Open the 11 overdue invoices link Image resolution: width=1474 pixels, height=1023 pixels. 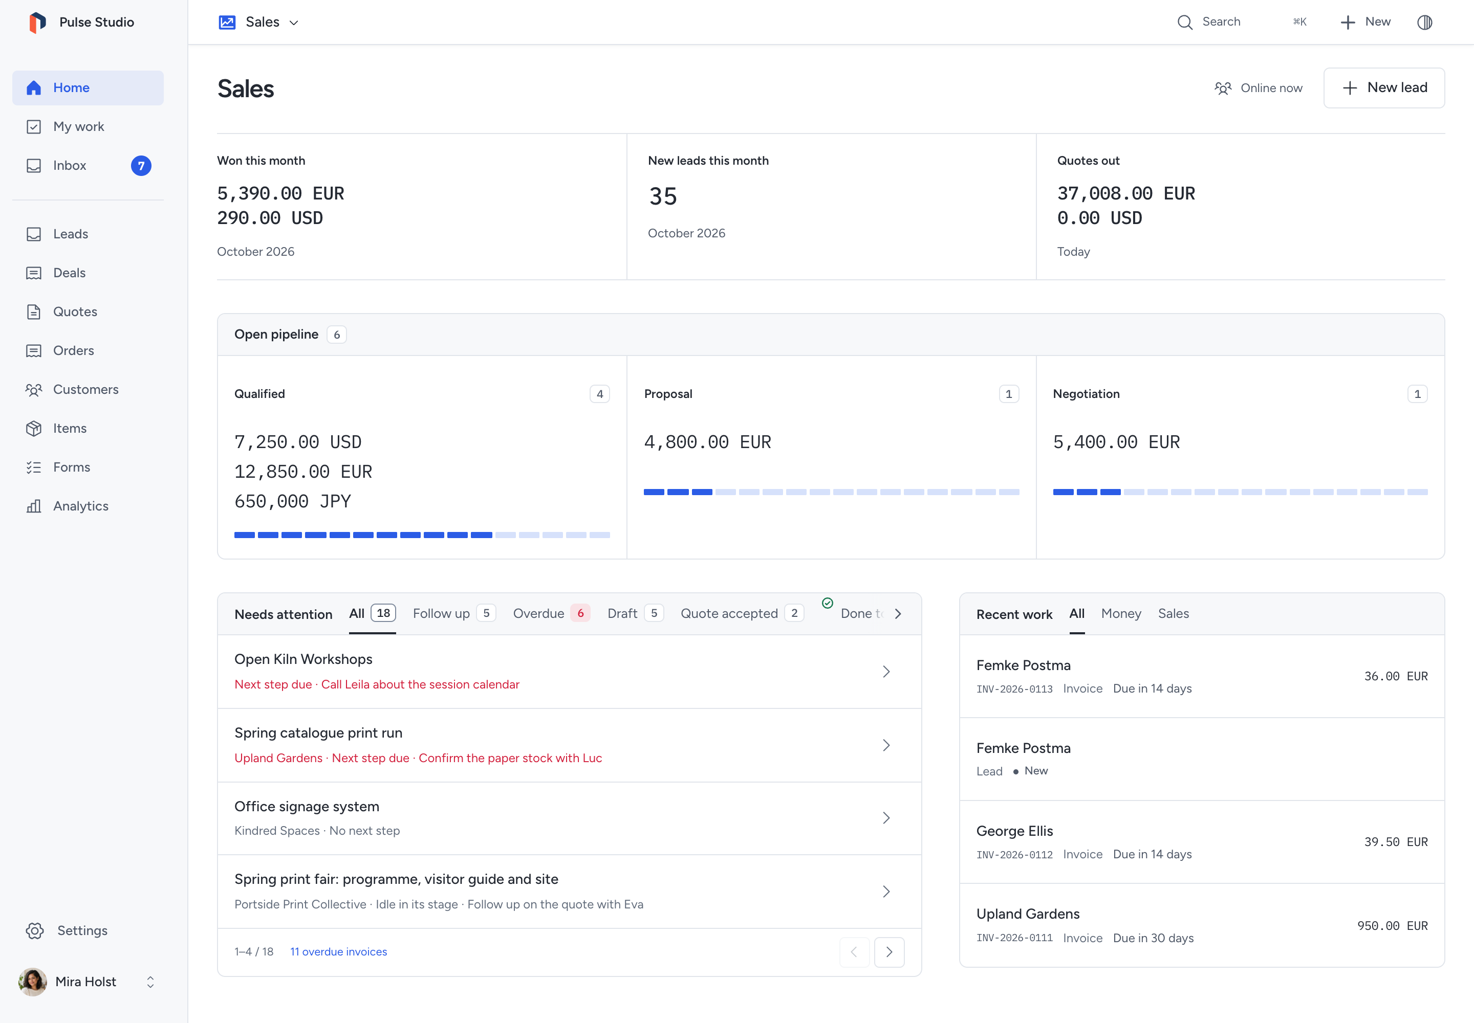[x=339, y=952]
